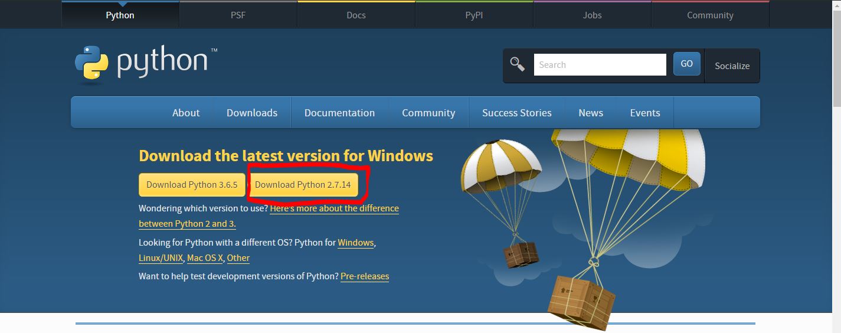Open the Downloads navigation menu

[252, 112]
